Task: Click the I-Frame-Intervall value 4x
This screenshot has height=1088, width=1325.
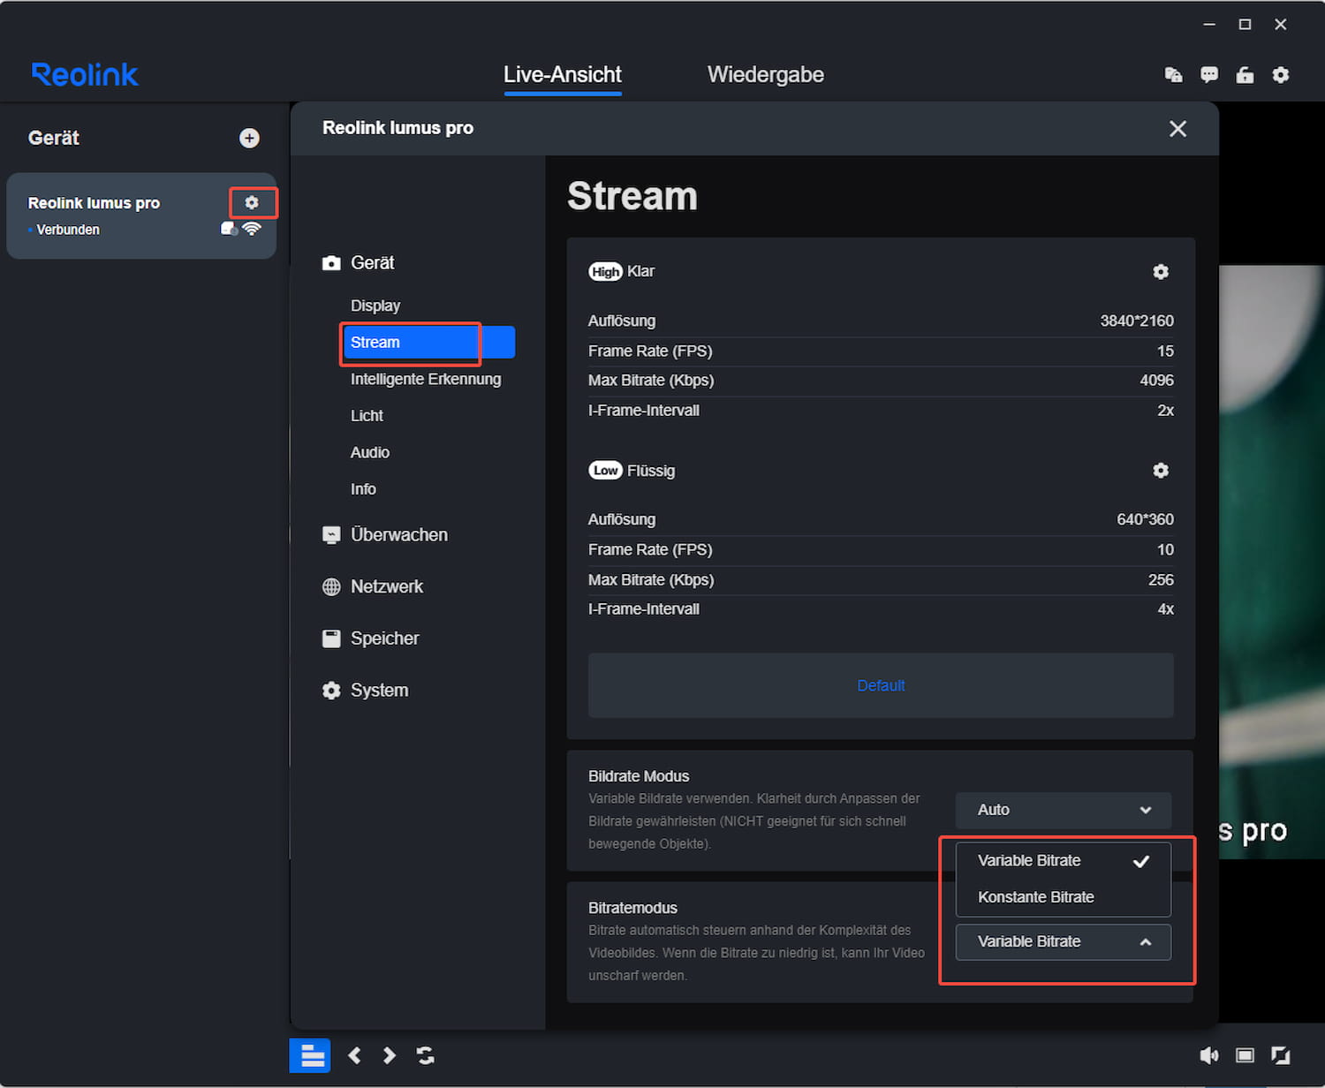Action: (1166, 609)
